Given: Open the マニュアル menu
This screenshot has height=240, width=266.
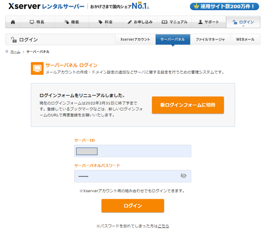Looking at the screenshot, I should tap(174, 22).
